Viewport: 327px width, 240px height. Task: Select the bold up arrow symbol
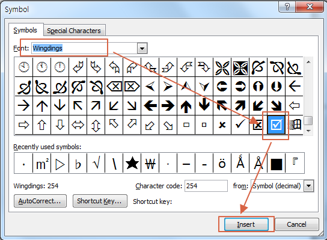coord(186,106)
